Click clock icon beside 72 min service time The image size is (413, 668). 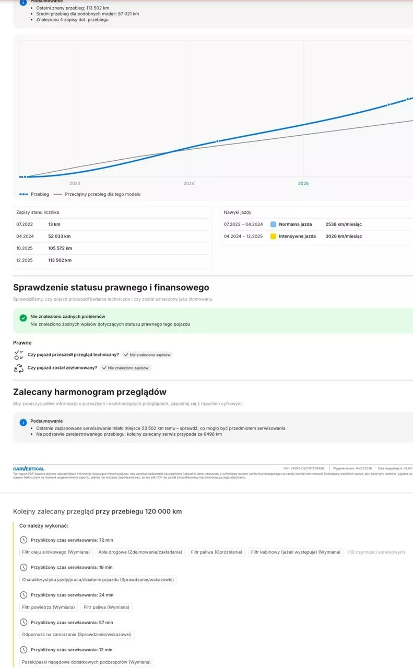tap(23, 540)
